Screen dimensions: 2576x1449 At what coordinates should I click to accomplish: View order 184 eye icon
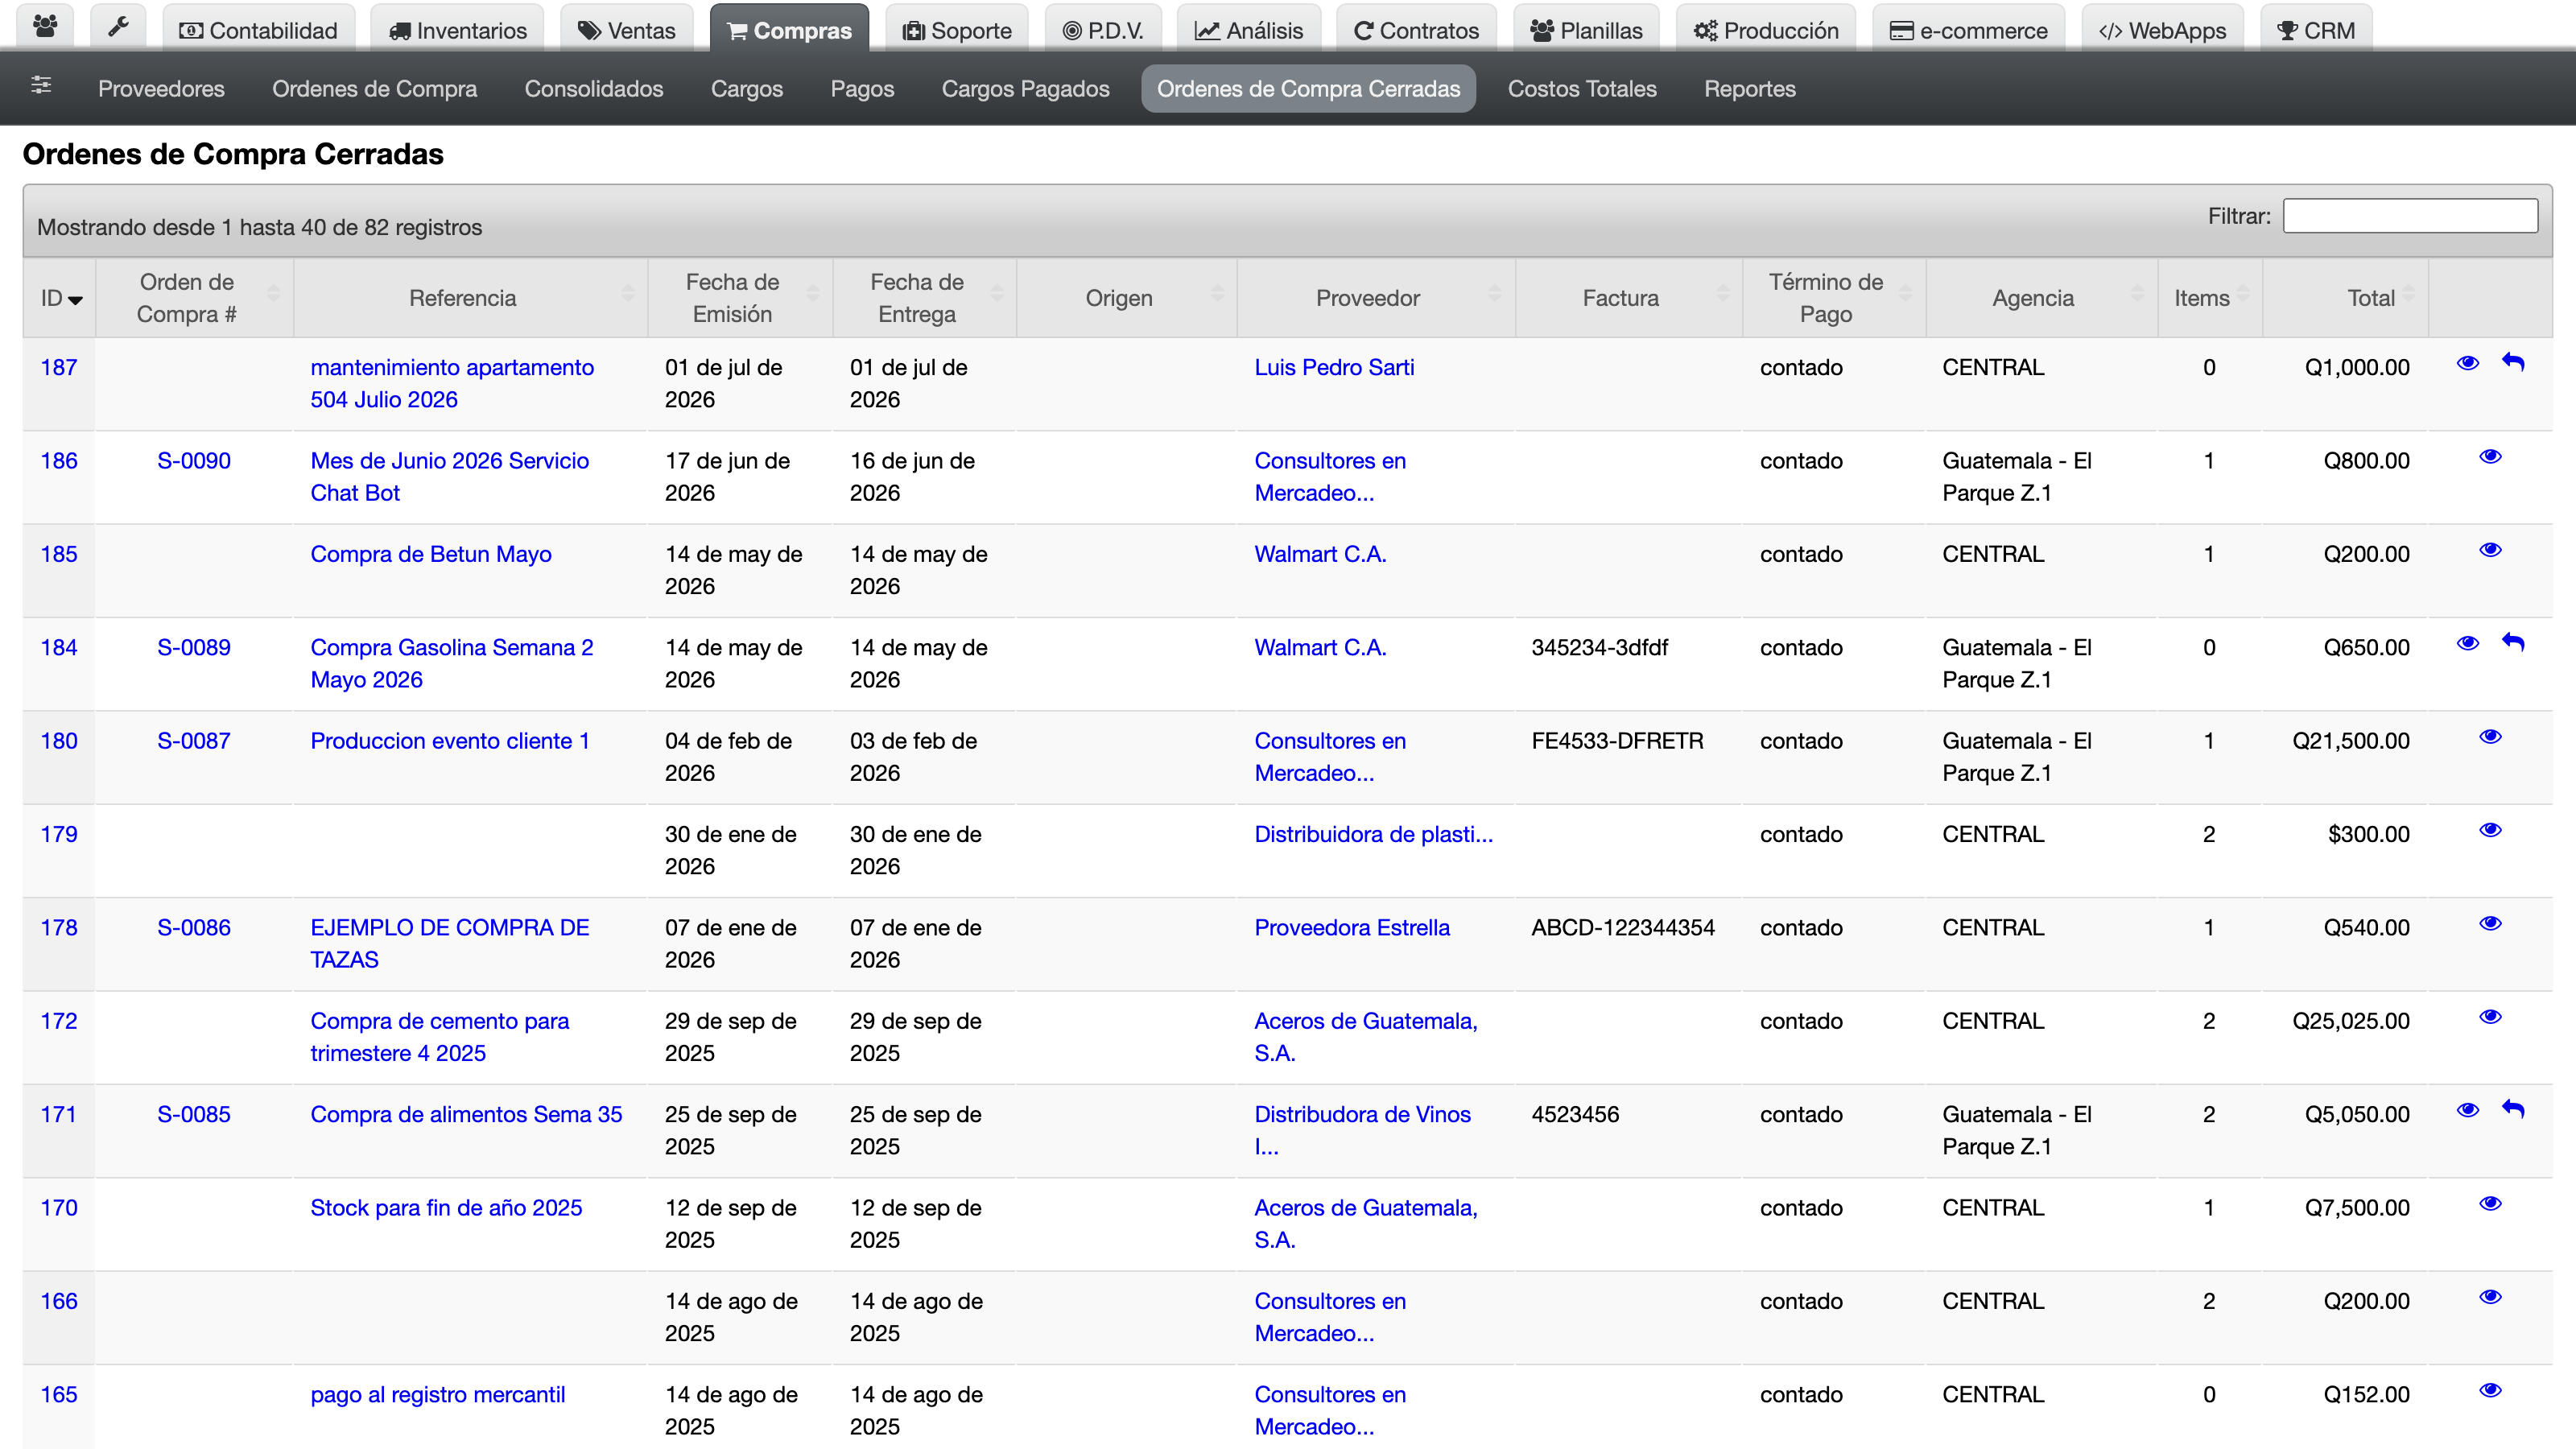(x=2467, y=643)
